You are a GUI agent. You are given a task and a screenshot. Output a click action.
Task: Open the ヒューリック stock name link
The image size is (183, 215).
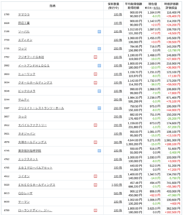pyautogui.click(x=27, y=74)
